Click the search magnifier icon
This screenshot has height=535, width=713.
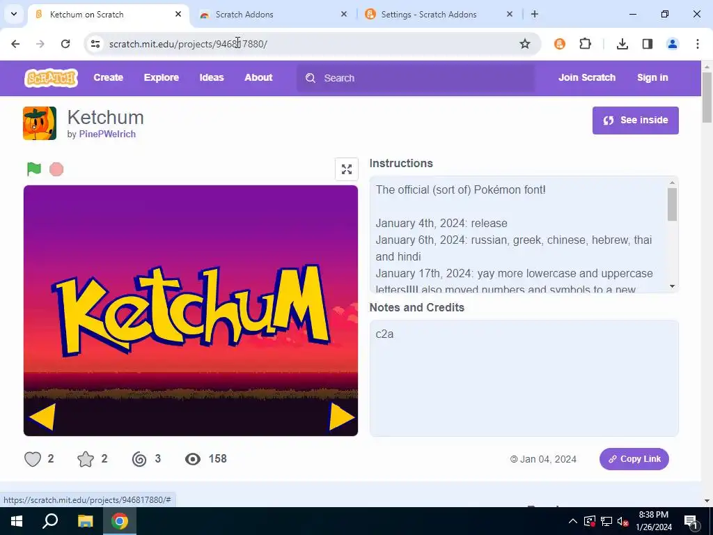(x=311, y=78)
